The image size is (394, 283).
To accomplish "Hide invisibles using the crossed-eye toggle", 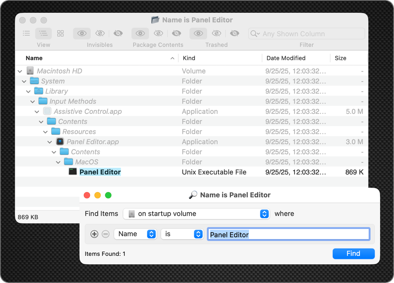I will point(100,33).
